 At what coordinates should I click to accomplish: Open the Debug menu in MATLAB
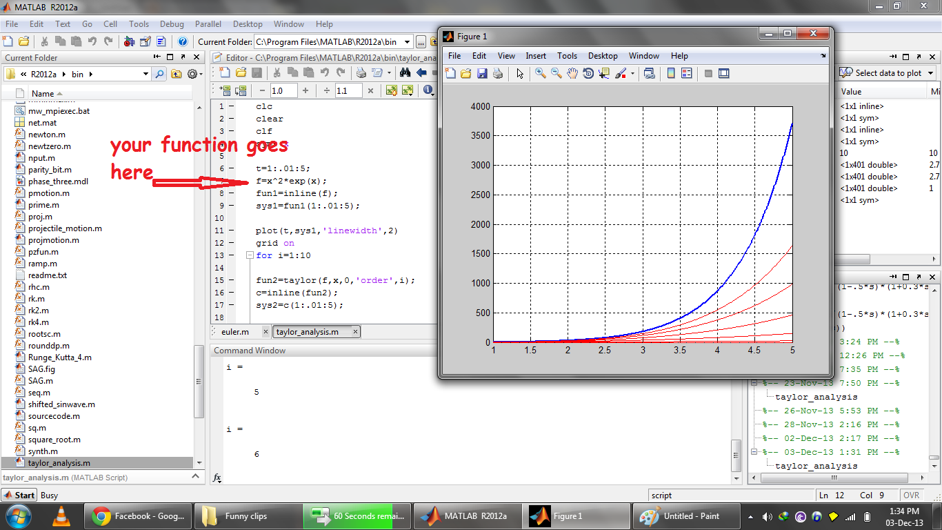coord(172,24)
